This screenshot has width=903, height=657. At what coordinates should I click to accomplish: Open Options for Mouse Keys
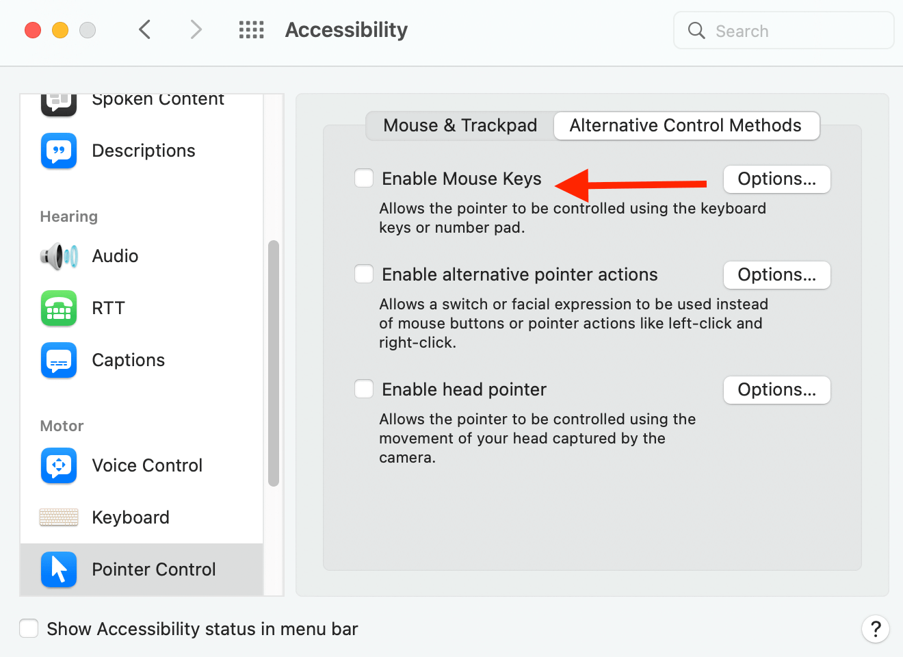pyautogui.click(x=776, y=179)
